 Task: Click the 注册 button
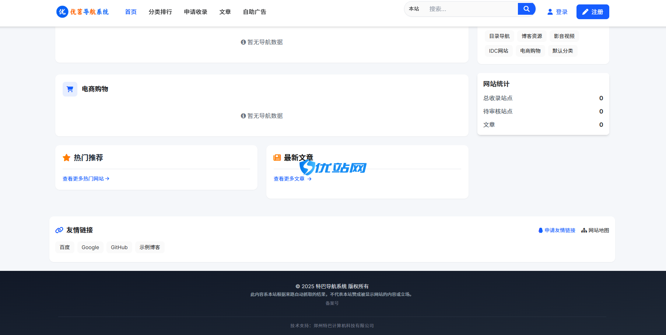click(x=593, y=12)
